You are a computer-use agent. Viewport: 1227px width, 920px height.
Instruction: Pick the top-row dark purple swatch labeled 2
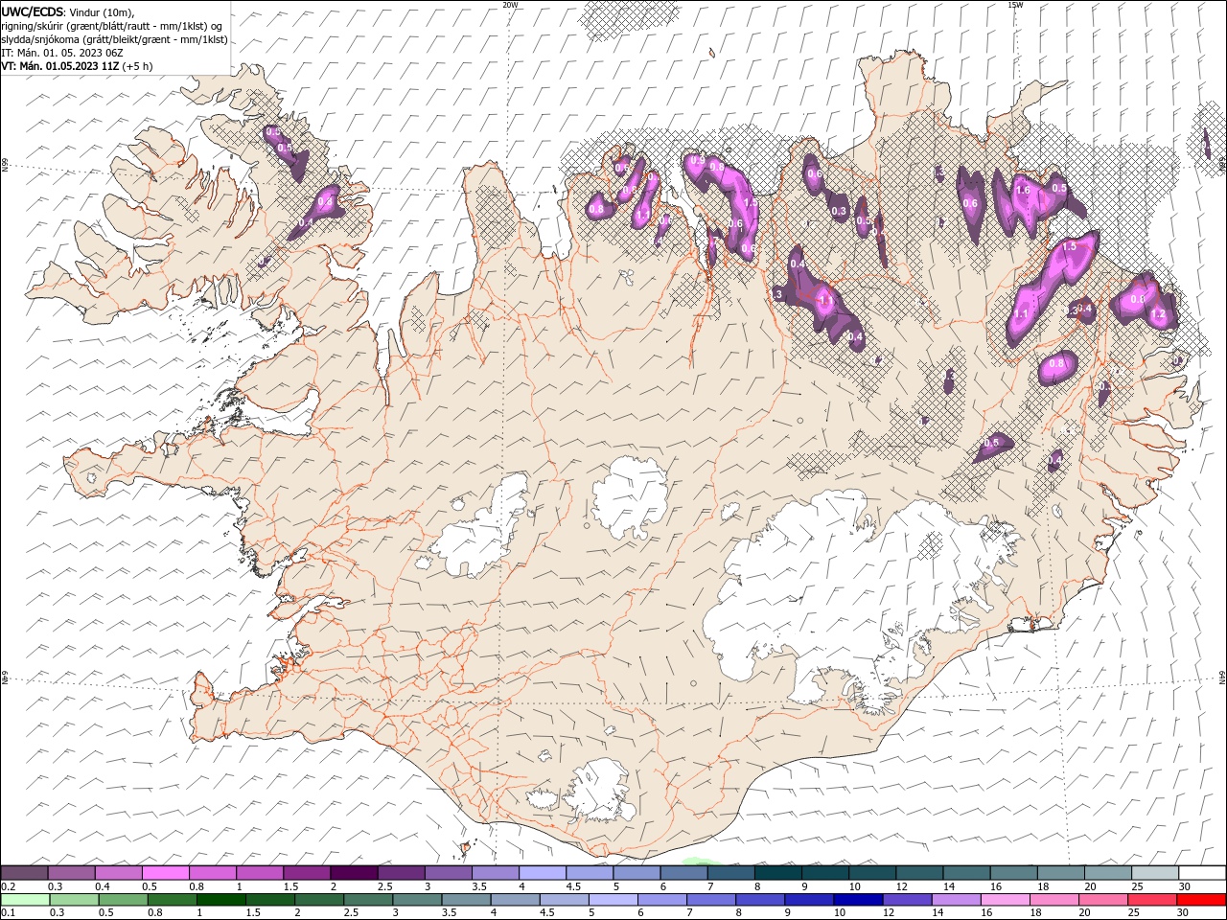pyautogui.click(x=354, y=872)
